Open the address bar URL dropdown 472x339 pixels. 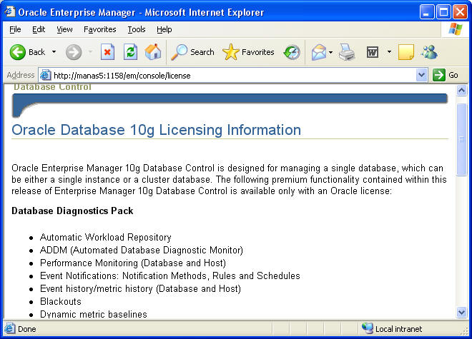coord(421,75)
